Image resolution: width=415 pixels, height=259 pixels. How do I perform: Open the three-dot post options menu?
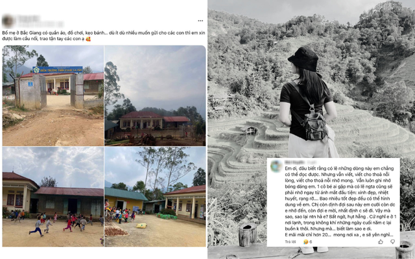(x=200, y=21)
